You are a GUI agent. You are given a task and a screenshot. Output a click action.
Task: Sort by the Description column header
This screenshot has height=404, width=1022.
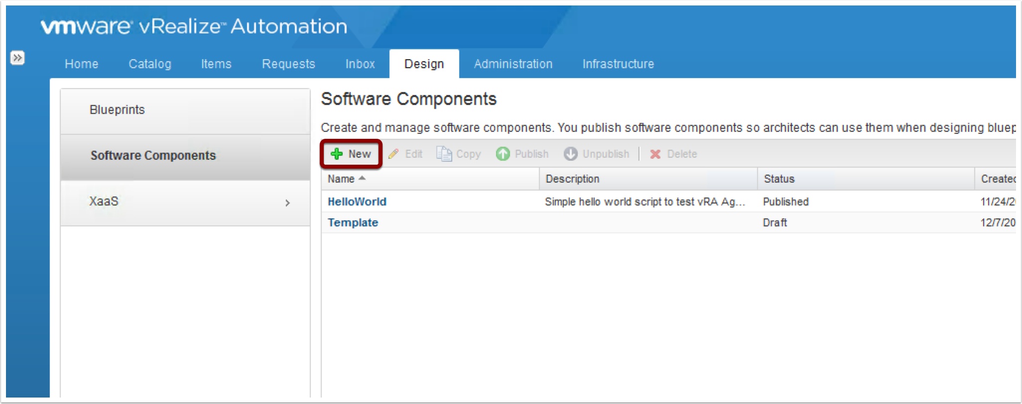572,179
